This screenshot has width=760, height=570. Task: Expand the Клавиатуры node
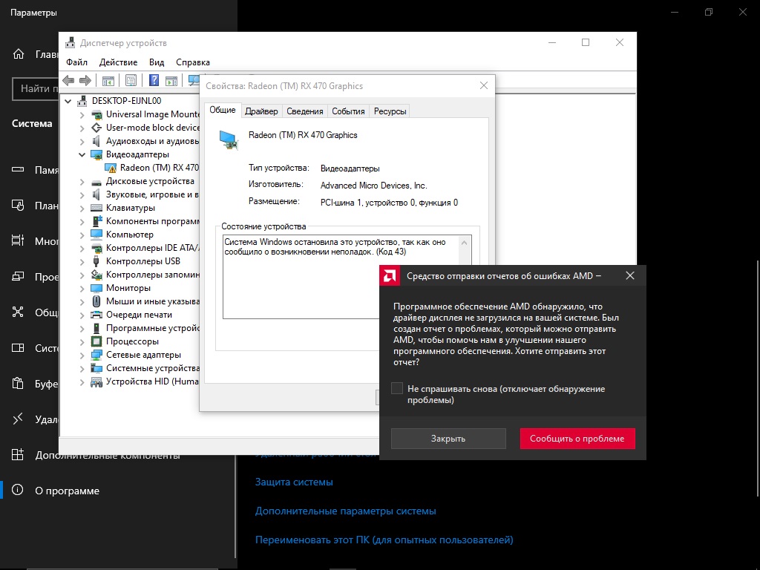click(x=82, y=209)
